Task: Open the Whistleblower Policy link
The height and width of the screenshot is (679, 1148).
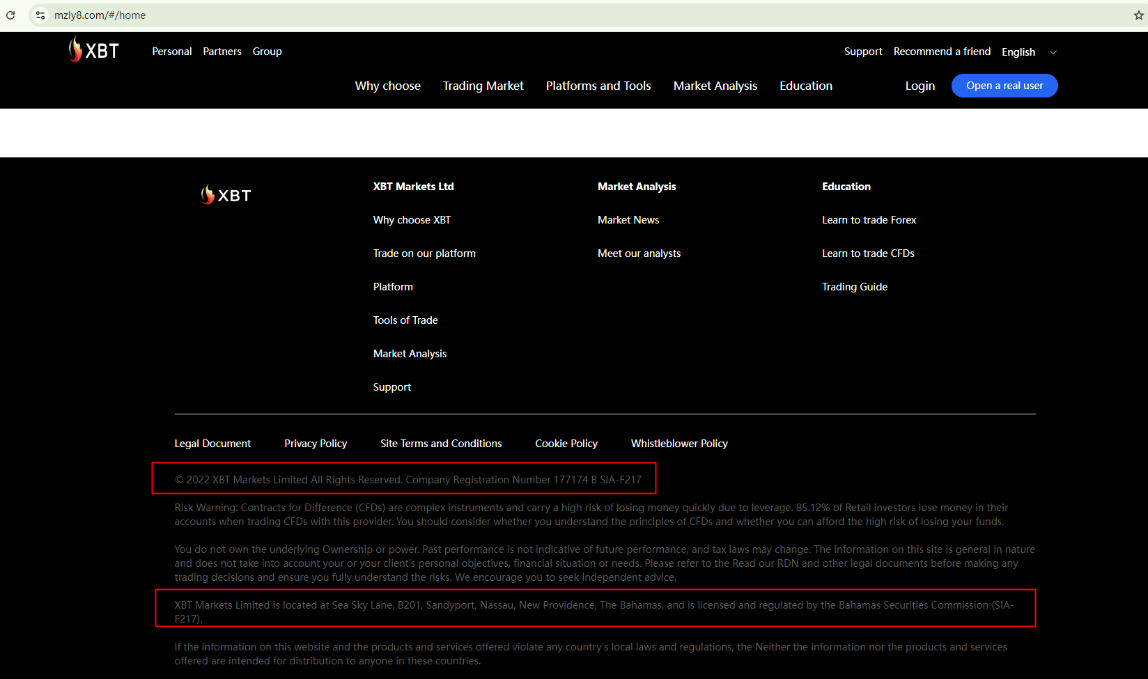Action: coord(679,444)
